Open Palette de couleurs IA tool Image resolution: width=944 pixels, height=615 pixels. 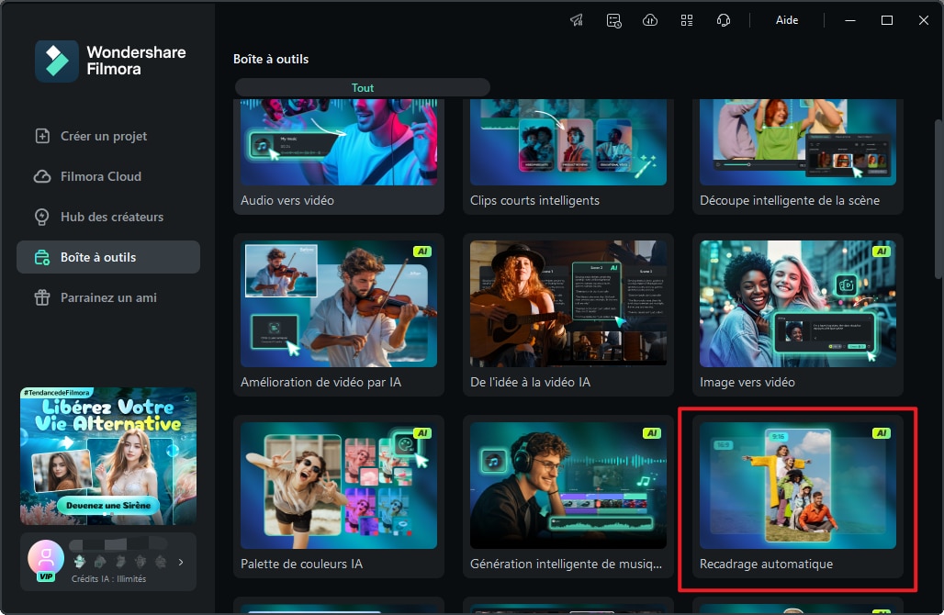pyautogui.click(x=339, y=497)
